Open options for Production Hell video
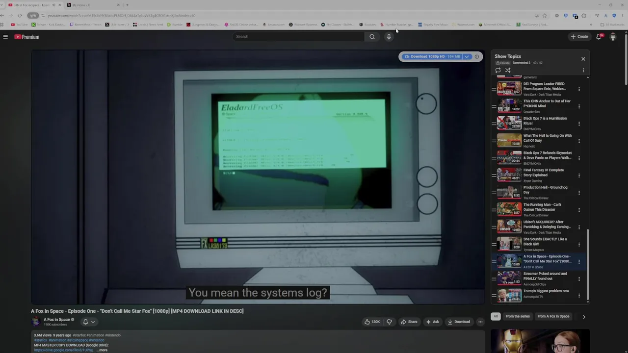This screenshot has height=353, width=628. click(x=579, y=193)
